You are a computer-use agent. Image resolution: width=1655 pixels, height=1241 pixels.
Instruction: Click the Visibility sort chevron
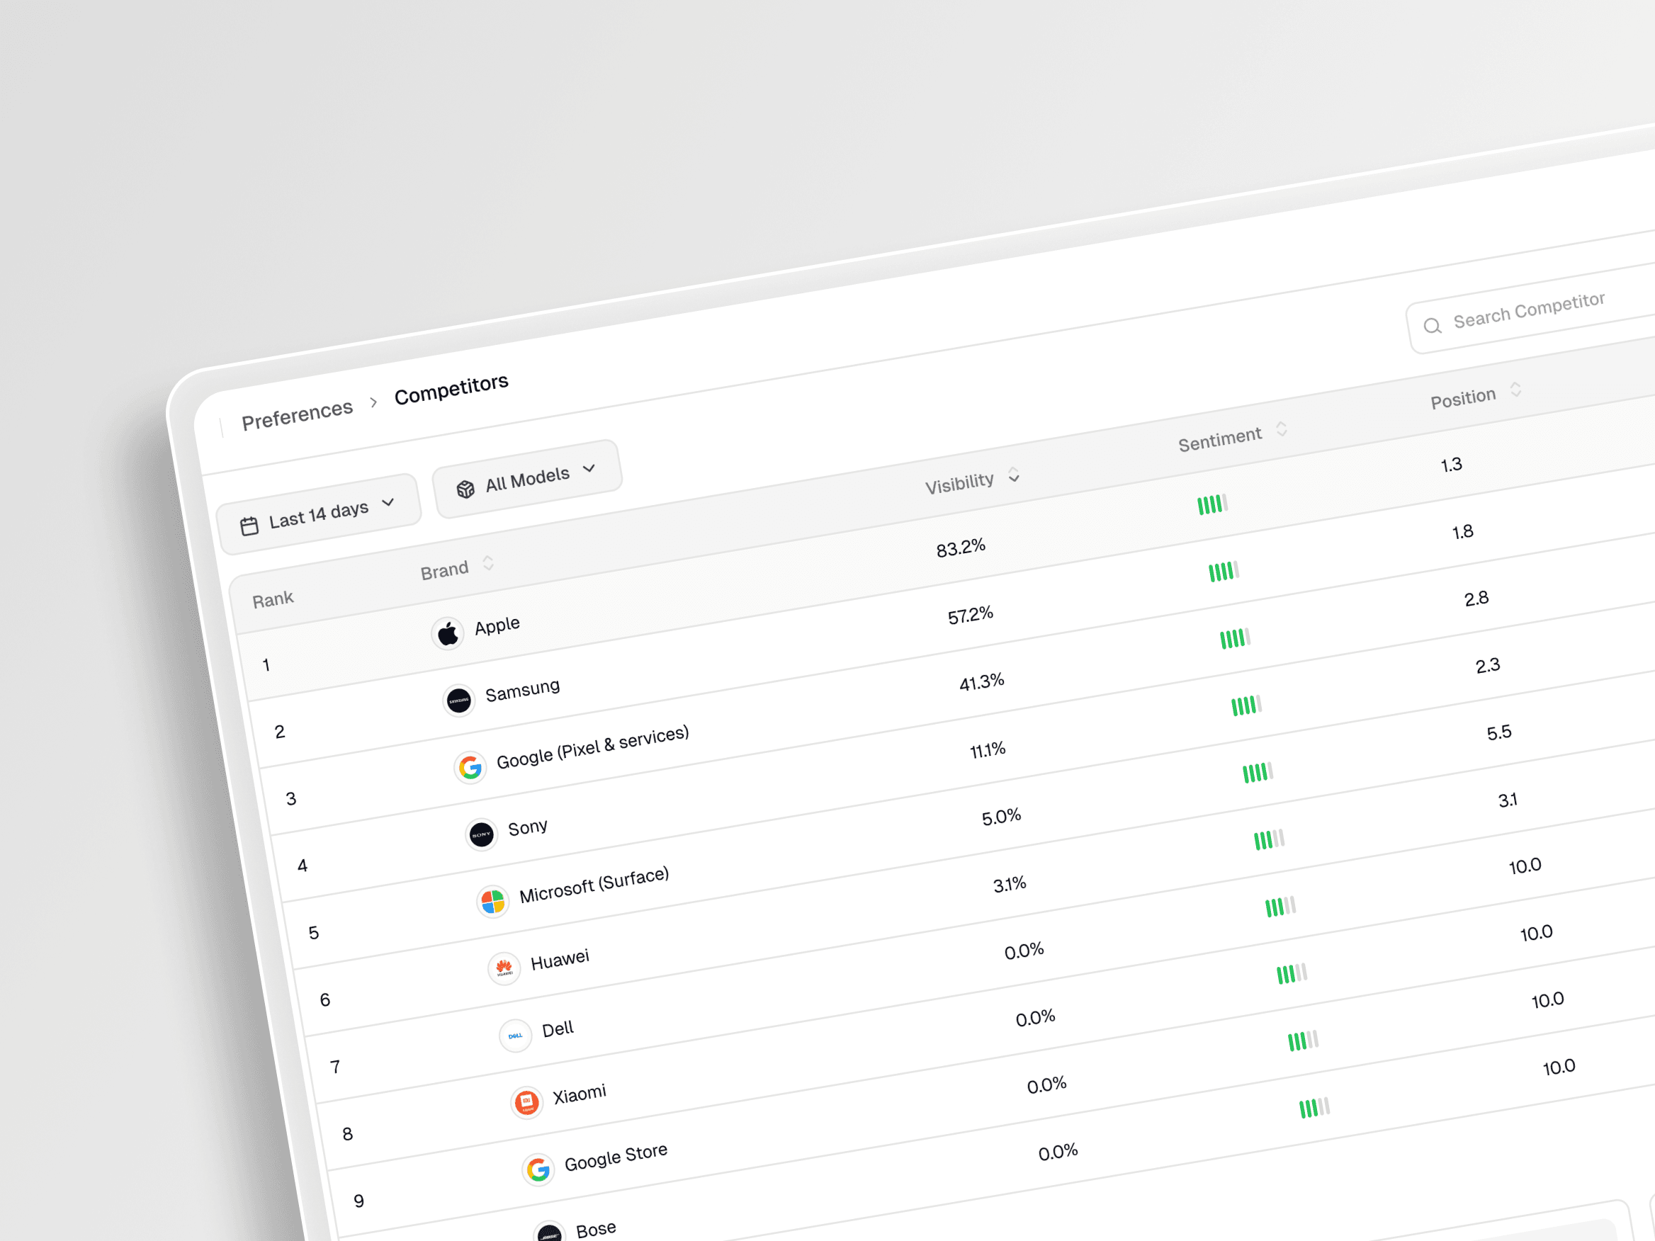point(1014,476)
